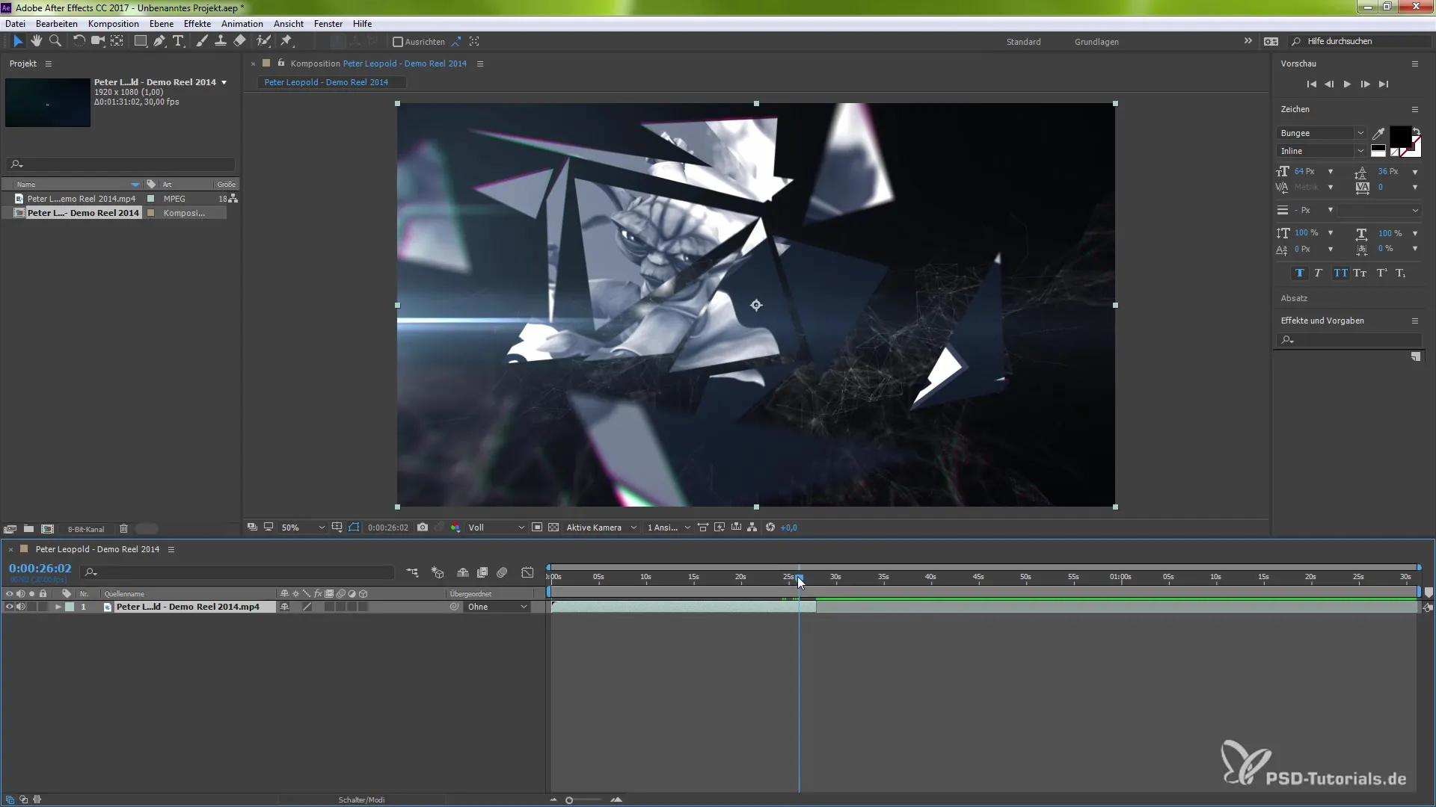The width and height of the screenshot is (1436, 807).
Task: Enable frame blending for the composition
Action: (x=482, y=572)
